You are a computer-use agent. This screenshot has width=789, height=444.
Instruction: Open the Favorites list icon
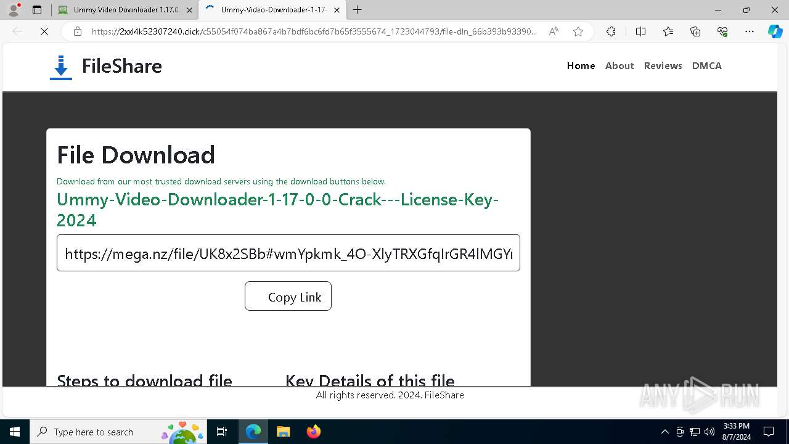pos(668,31)
